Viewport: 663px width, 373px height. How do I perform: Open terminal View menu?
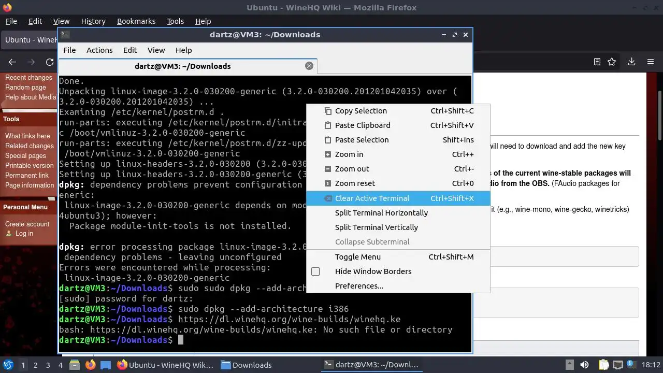coord(156,50)
